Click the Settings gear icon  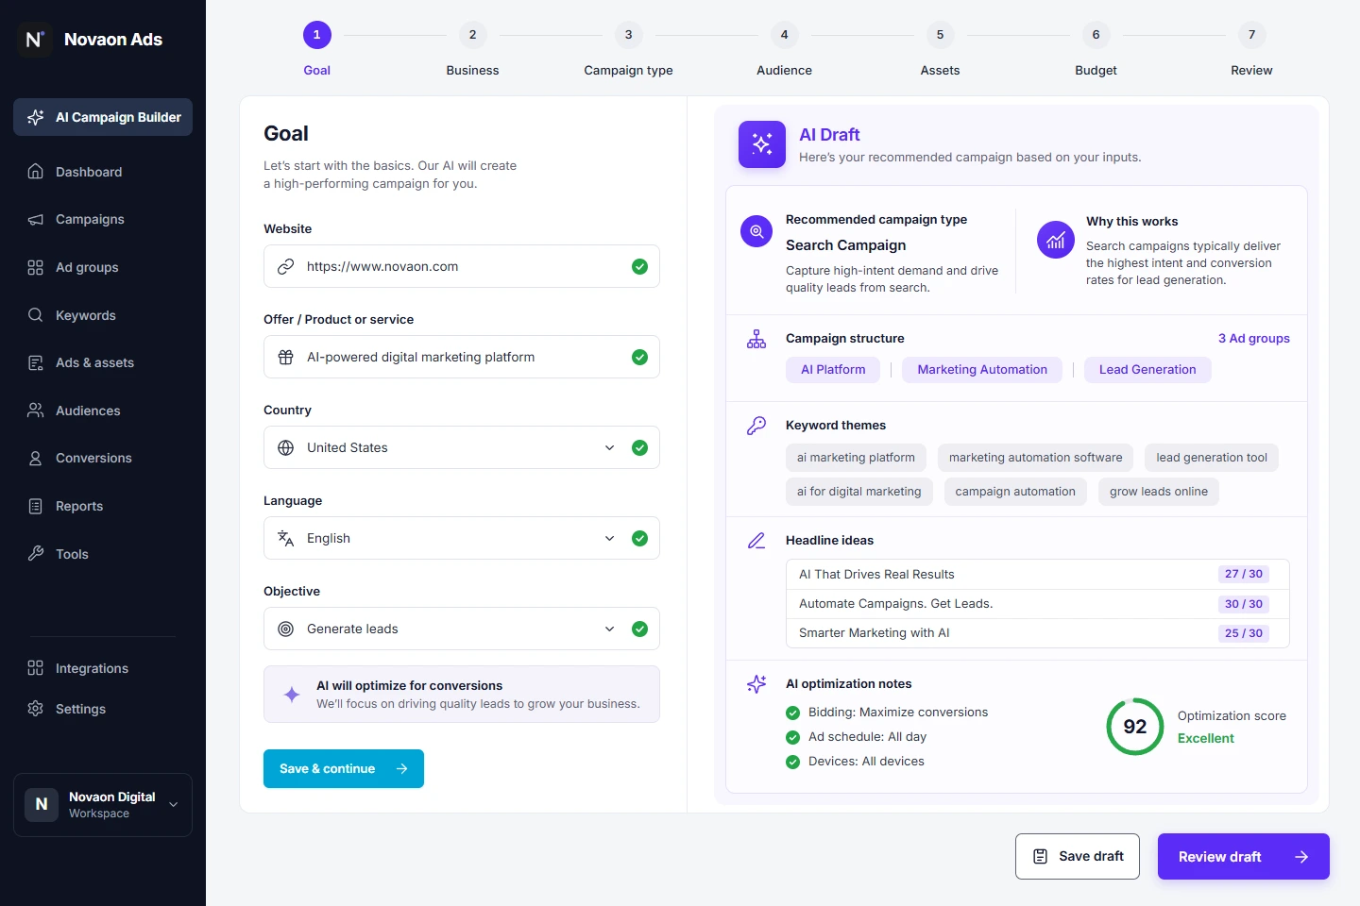(36, 709)
